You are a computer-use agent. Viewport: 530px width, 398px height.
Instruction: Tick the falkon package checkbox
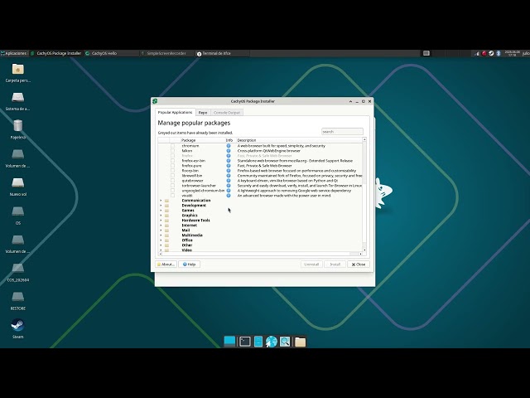[173, 151]
